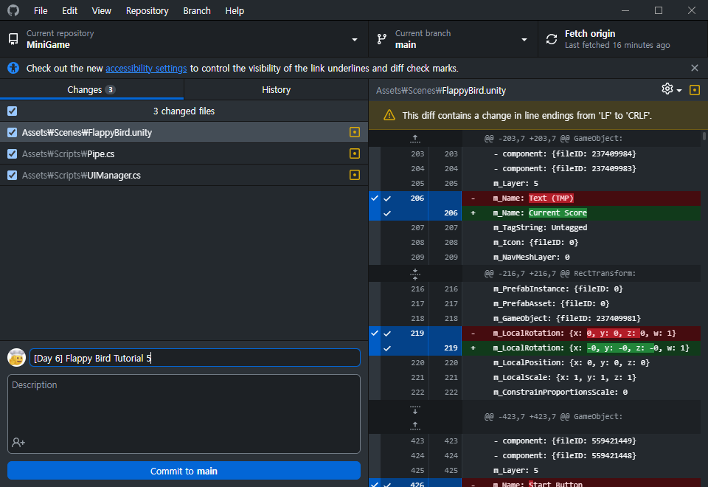
Task: Click the add co-authors icon
Action: click(x=18, y=442)
